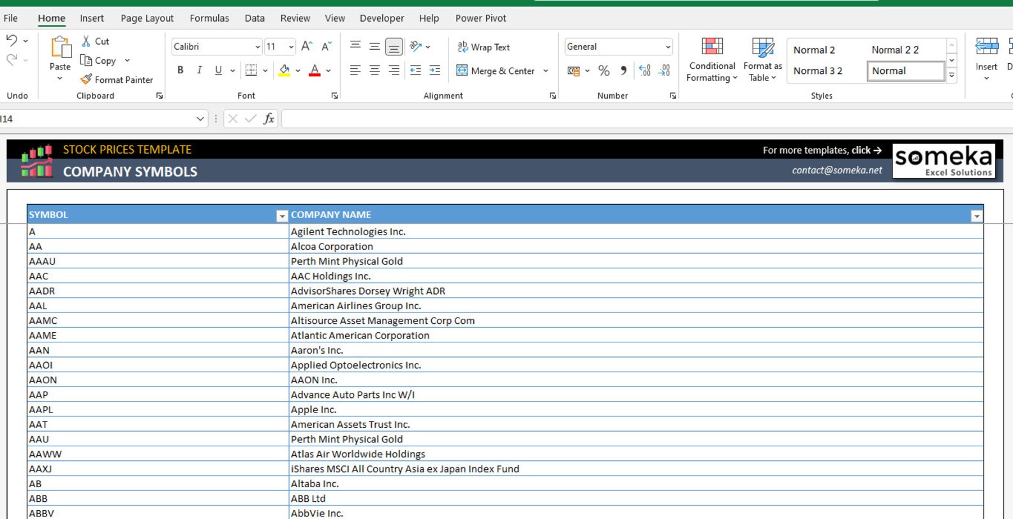Switch to the Data tab
The image size is (1013, 519).
255,18
